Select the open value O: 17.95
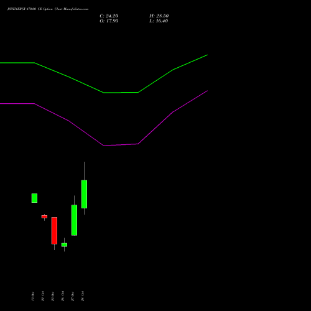Screen dimensions: 311x311 click(109, 21)
